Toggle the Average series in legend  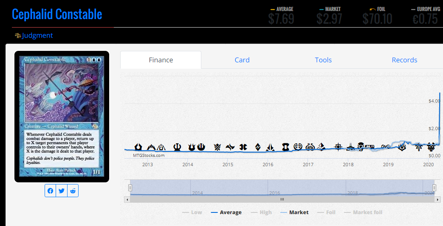tap(226, 212)
